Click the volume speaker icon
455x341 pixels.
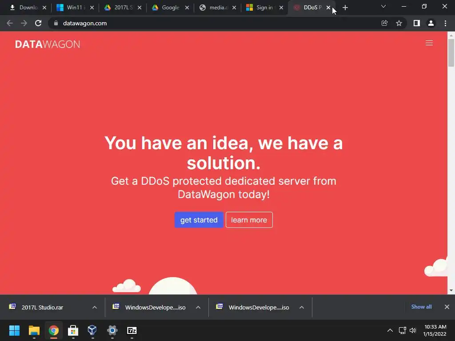point(413,330)
